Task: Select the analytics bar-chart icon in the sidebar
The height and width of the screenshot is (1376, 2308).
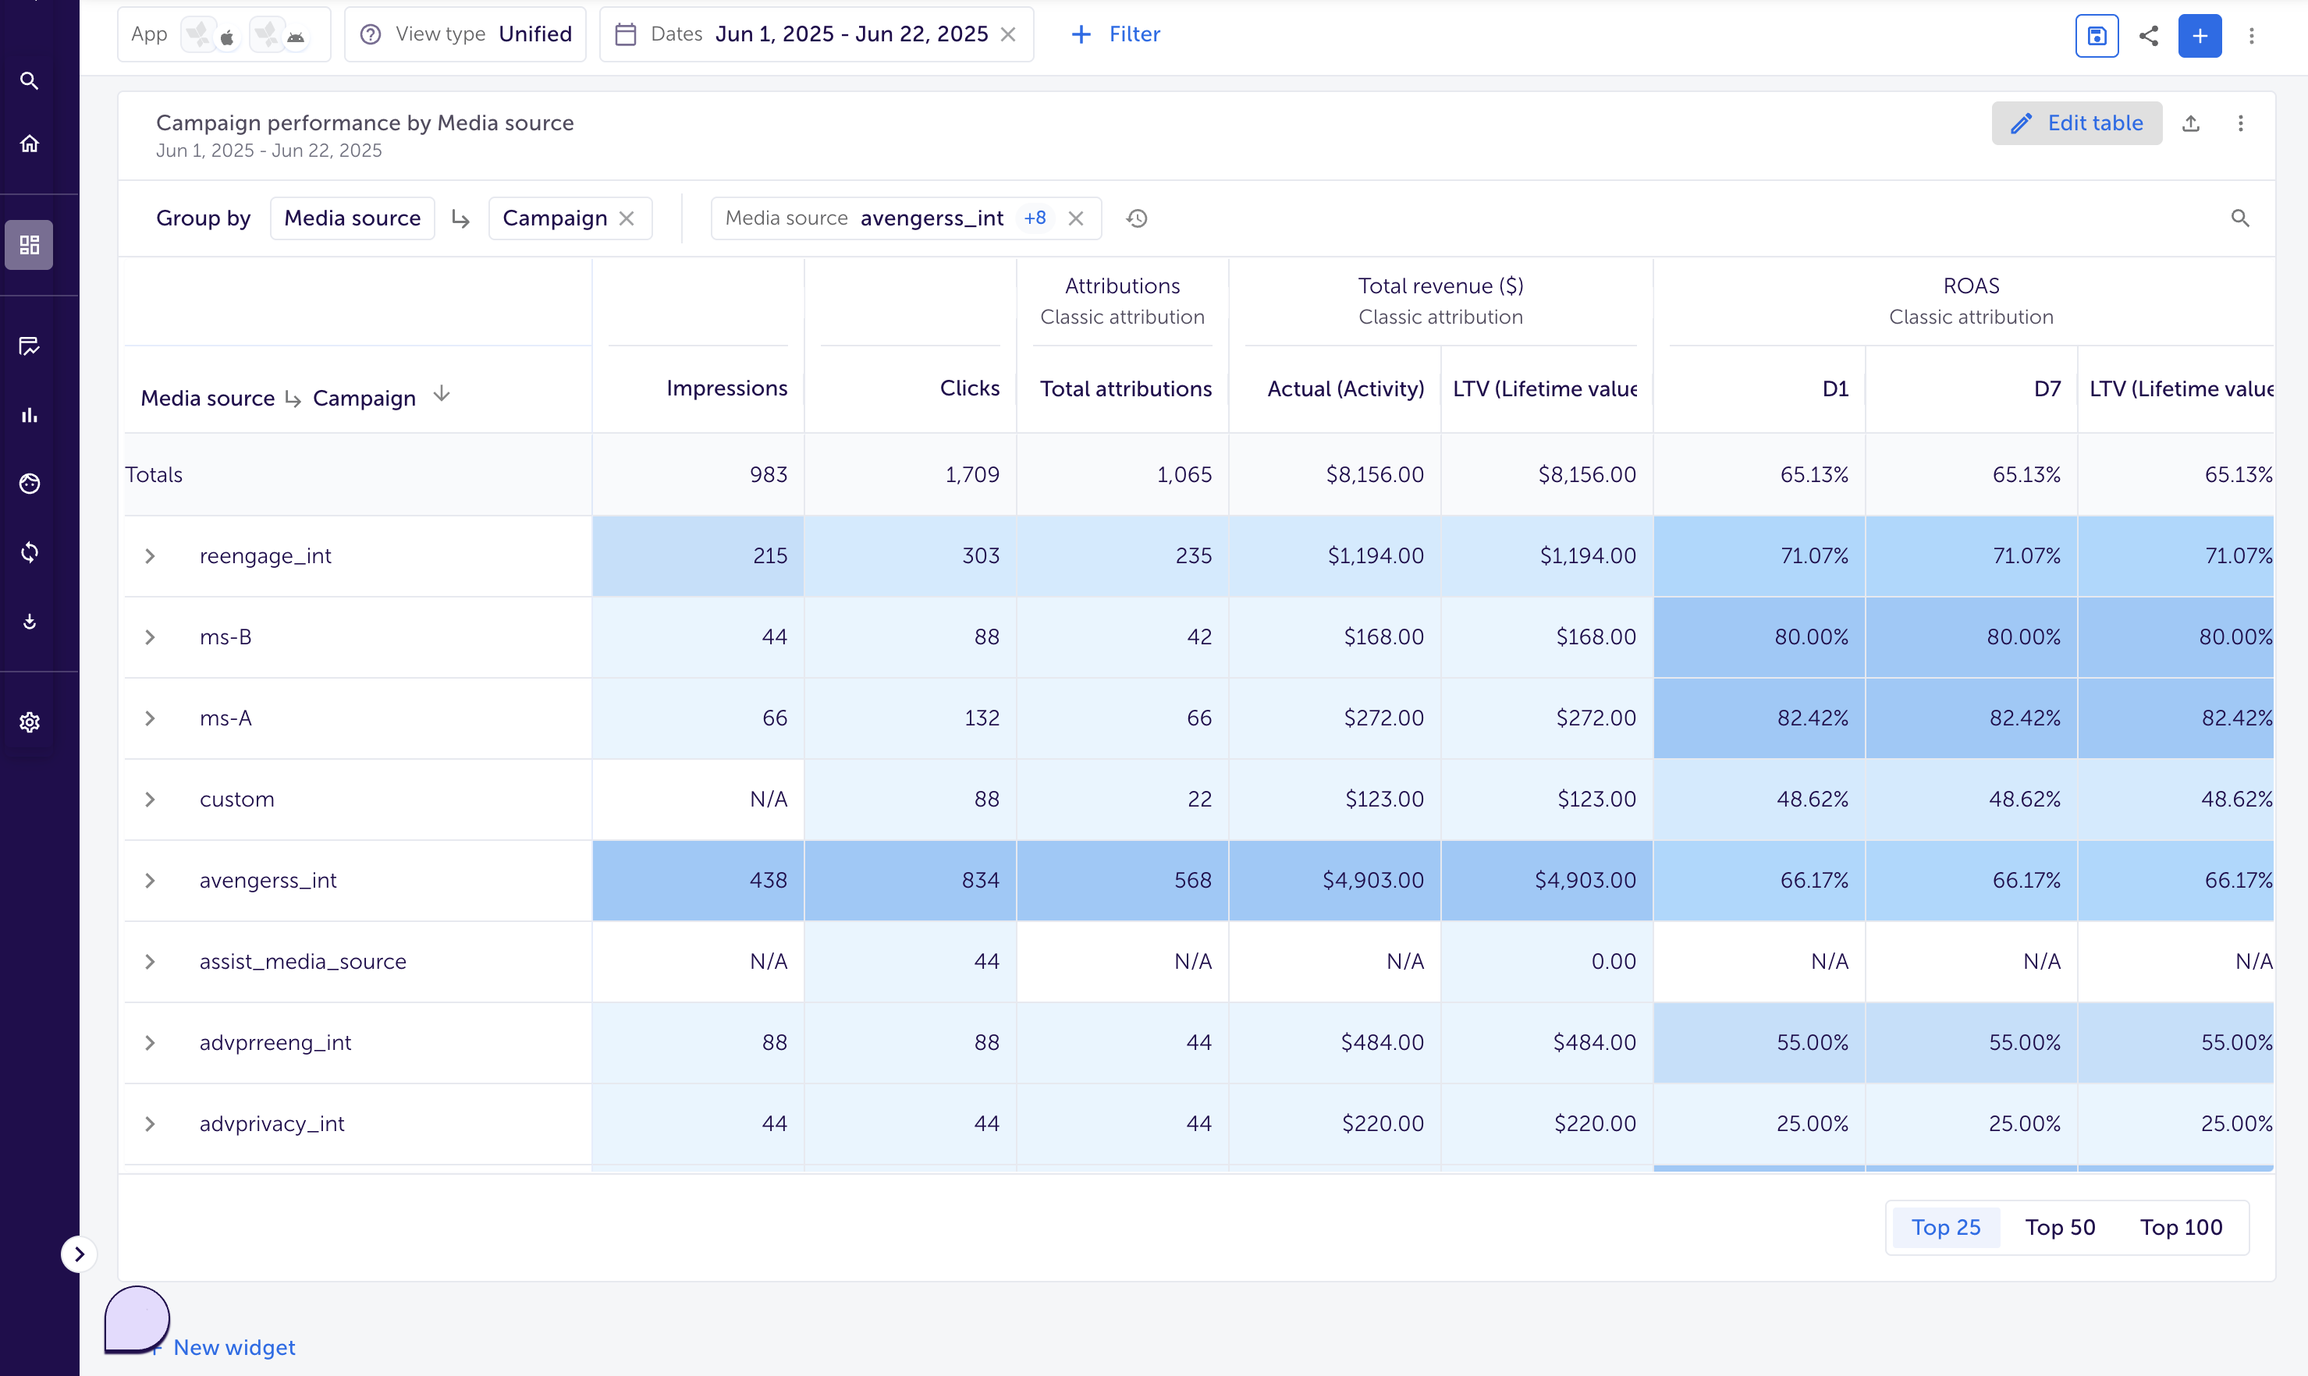Action: click(29, 414)
